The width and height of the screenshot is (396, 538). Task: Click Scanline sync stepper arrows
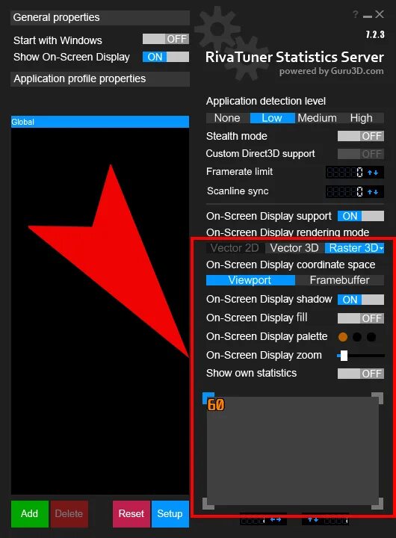373,192
